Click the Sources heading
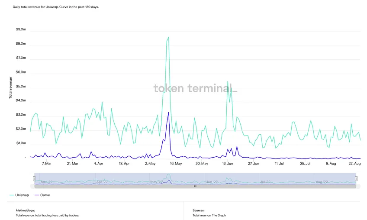The width and height of the screenshot is (367, 220). tap(199, 210)
